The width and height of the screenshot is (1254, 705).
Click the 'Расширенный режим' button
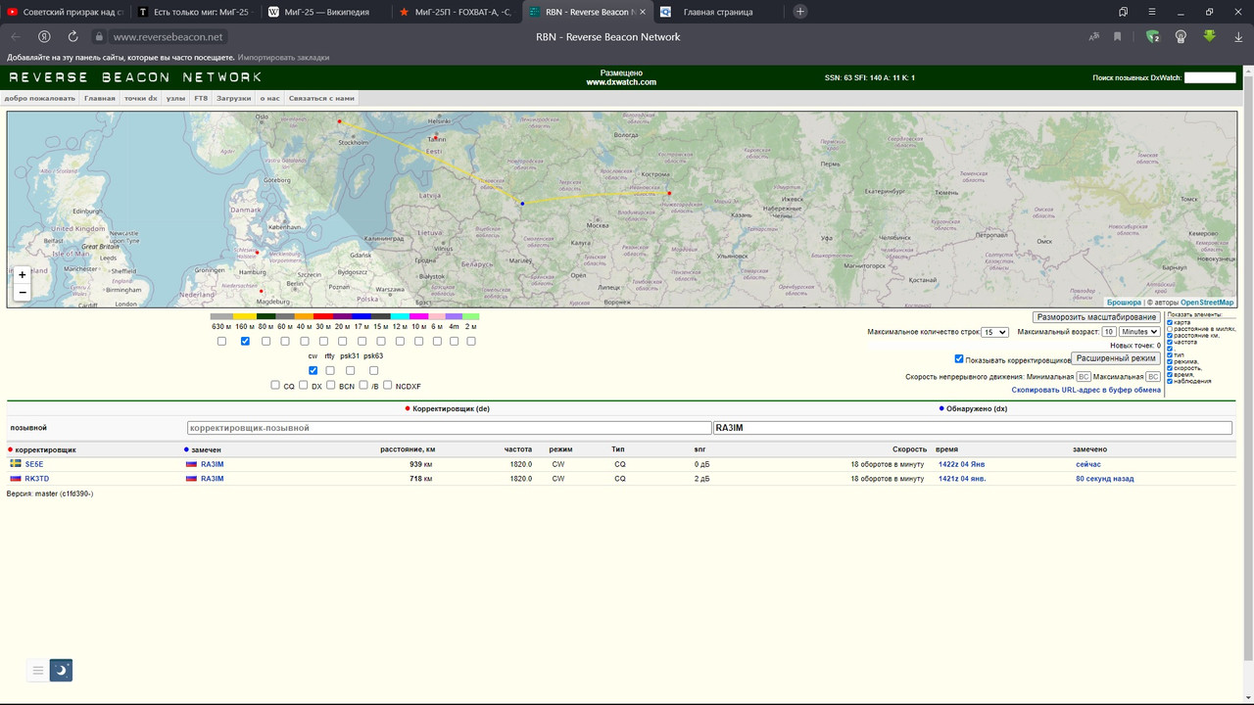click(1116, 358)
